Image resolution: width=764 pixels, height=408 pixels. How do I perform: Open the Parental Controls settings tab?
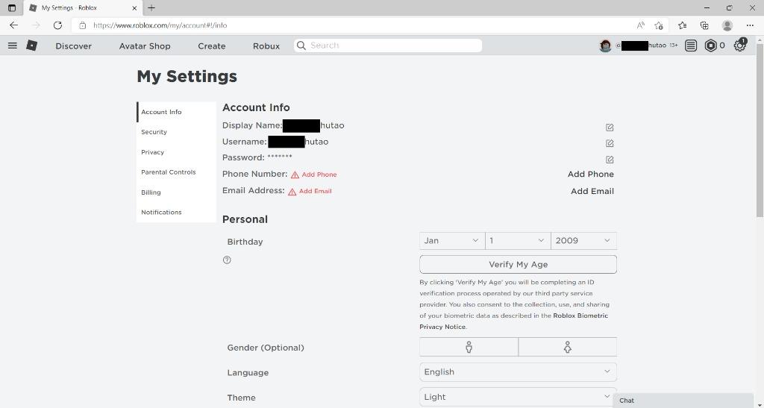point(176,172)
